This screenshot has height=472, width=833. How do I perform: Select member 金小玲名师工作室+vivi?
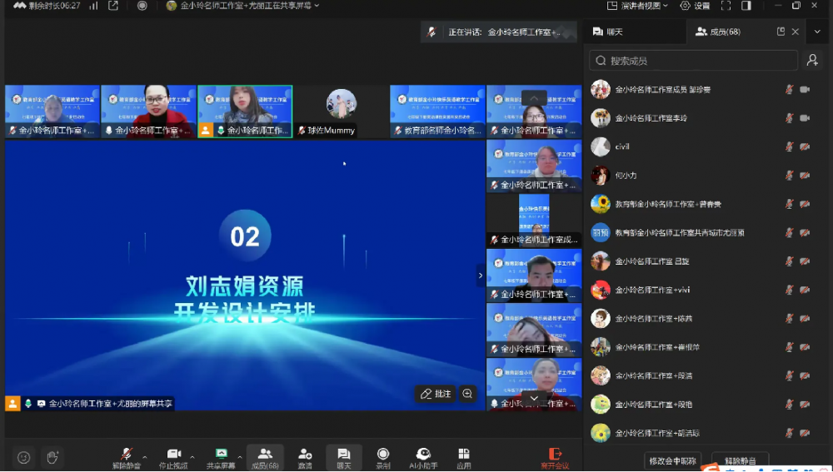click(x=706, y=290)
